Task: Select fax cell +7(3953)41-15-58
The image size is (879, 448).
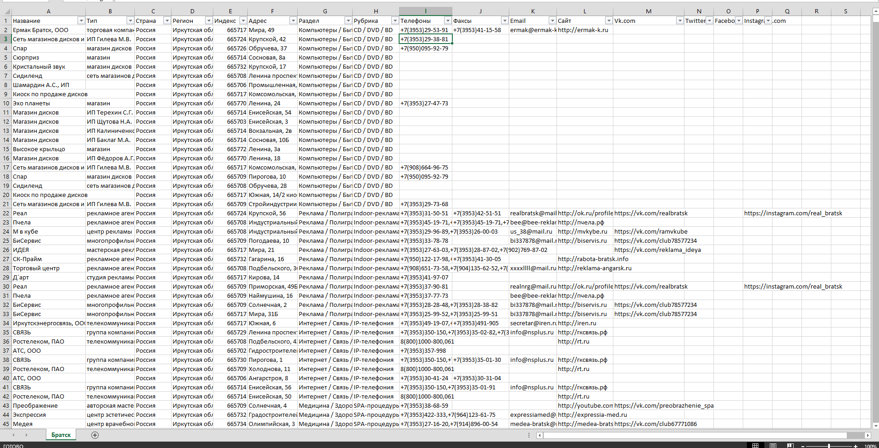Action: coord(480,30)
